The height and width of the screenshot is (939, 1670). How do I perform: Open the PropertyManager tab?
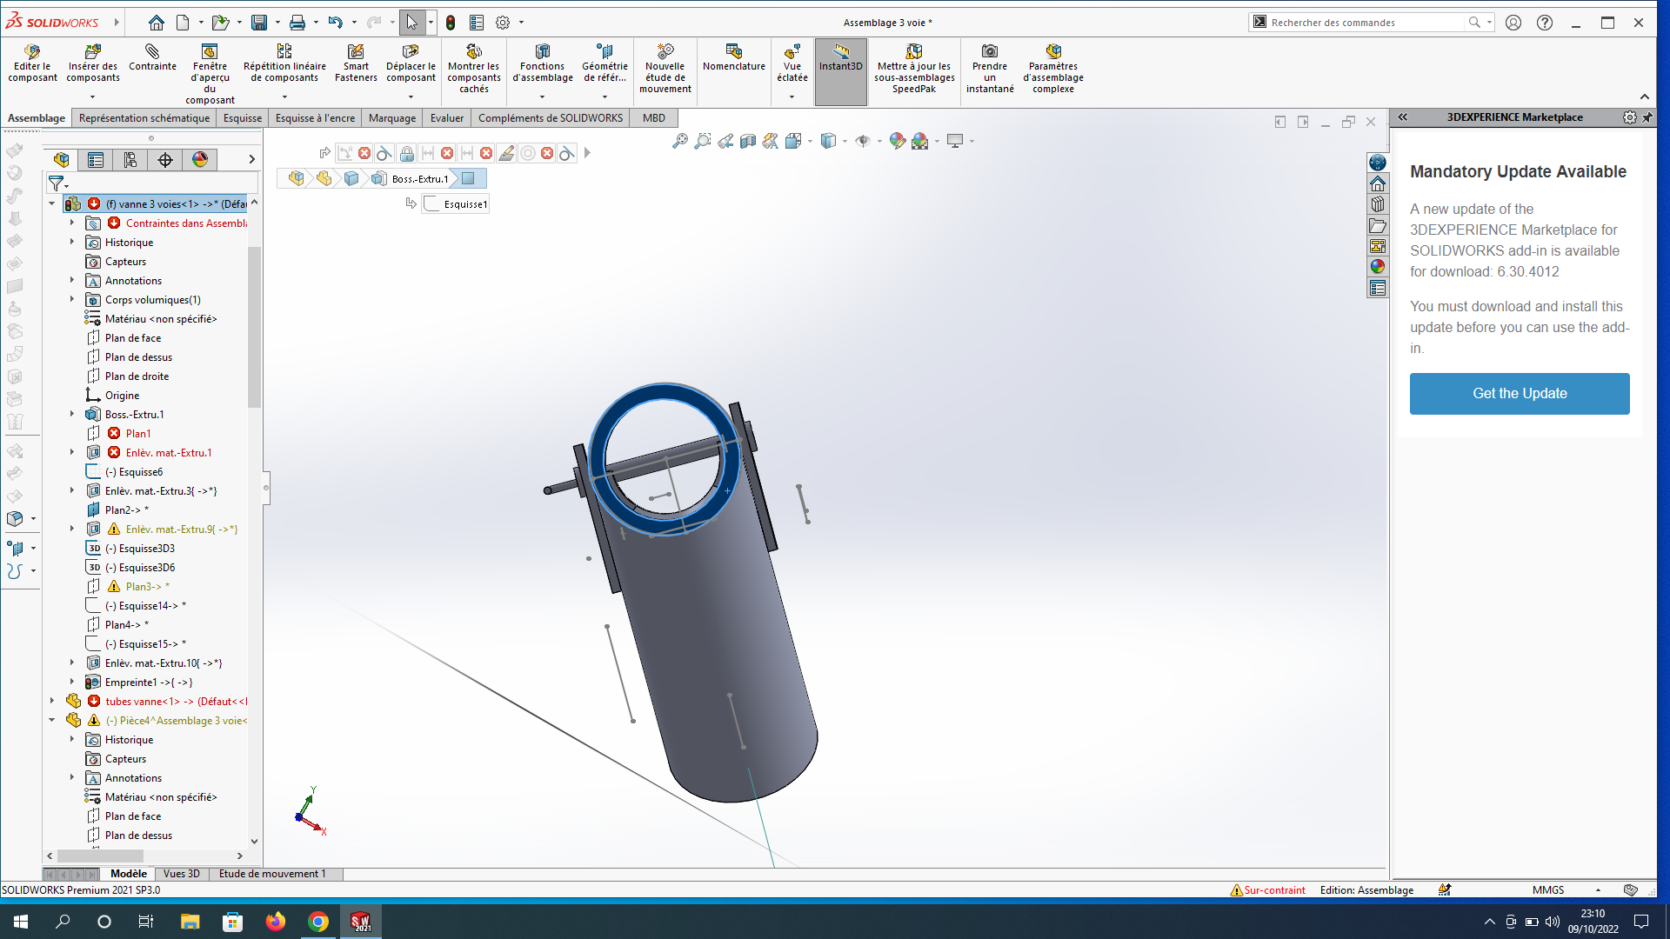[96, 159]
